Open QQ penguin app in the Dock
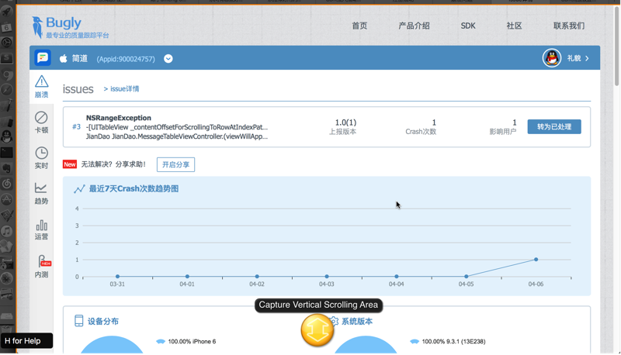Image resolution: width=621 pixels, height=355 pixels. coord(7,136)
